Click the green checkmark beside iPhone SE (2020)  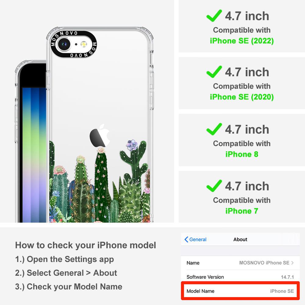(214, 72)
